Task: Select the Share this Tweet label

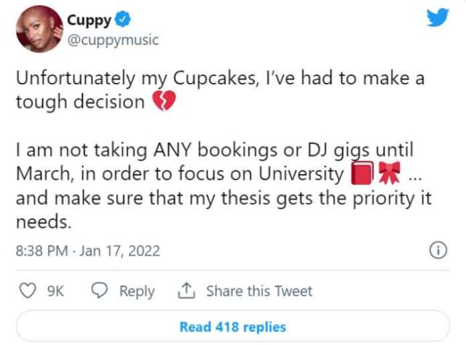Action: [258, 291]
